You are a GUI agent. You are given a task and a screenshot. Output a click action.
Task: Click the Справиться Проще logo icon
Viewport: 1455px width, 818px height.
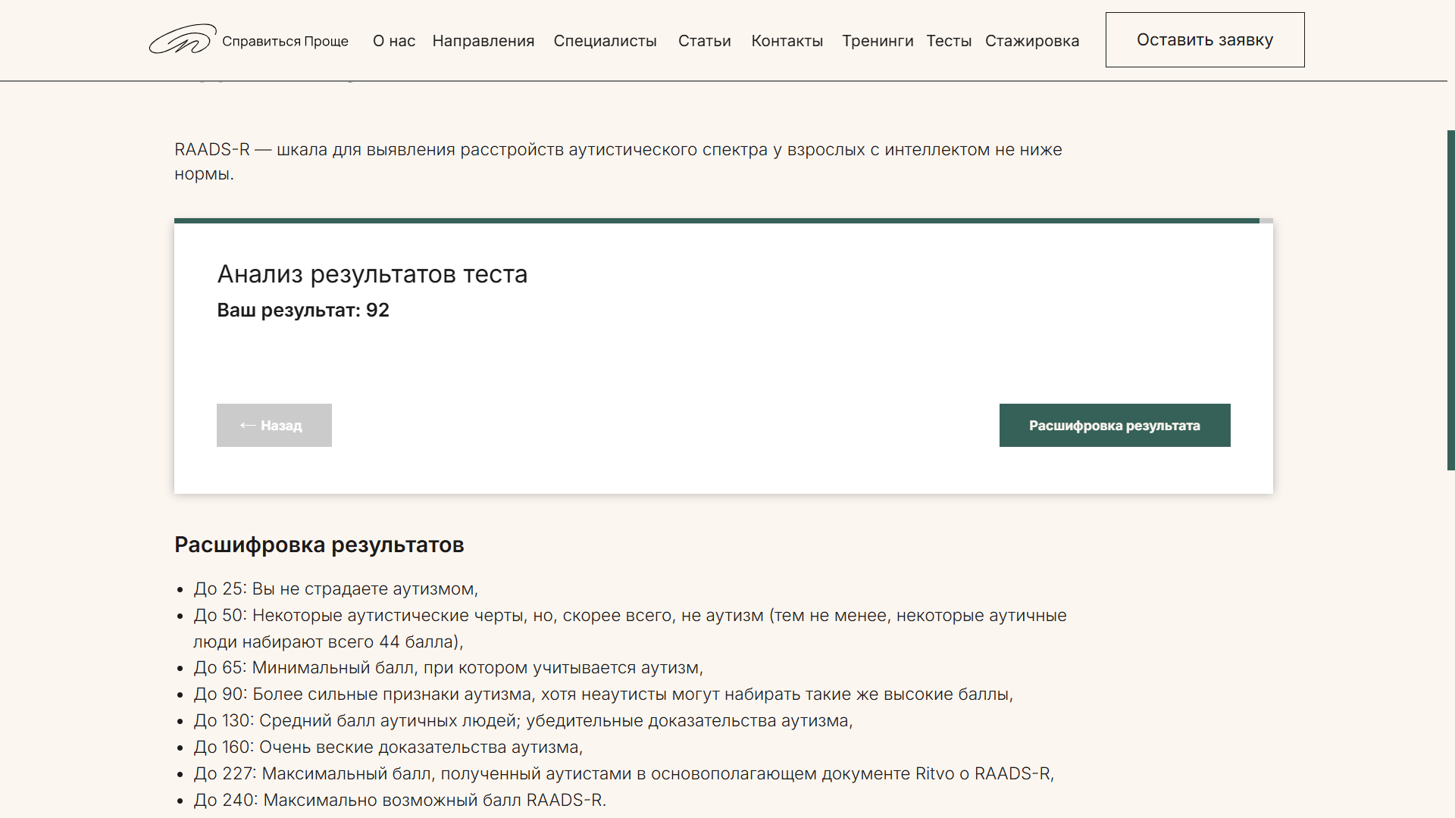(182, 39)
